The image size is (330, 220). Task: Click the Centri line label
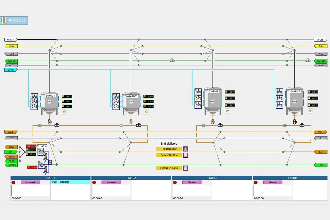click(11, 156)
